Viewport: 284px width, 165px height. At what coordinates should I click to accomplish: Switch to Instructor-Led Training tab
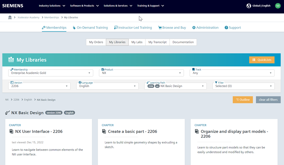pos(133,28)
